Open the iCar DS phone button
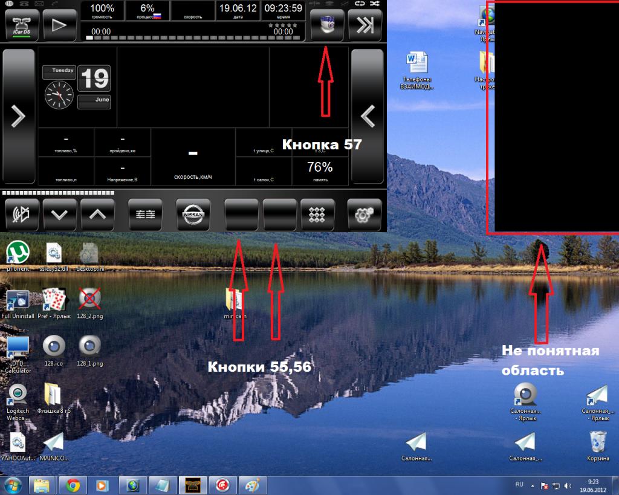 [22, 25]
